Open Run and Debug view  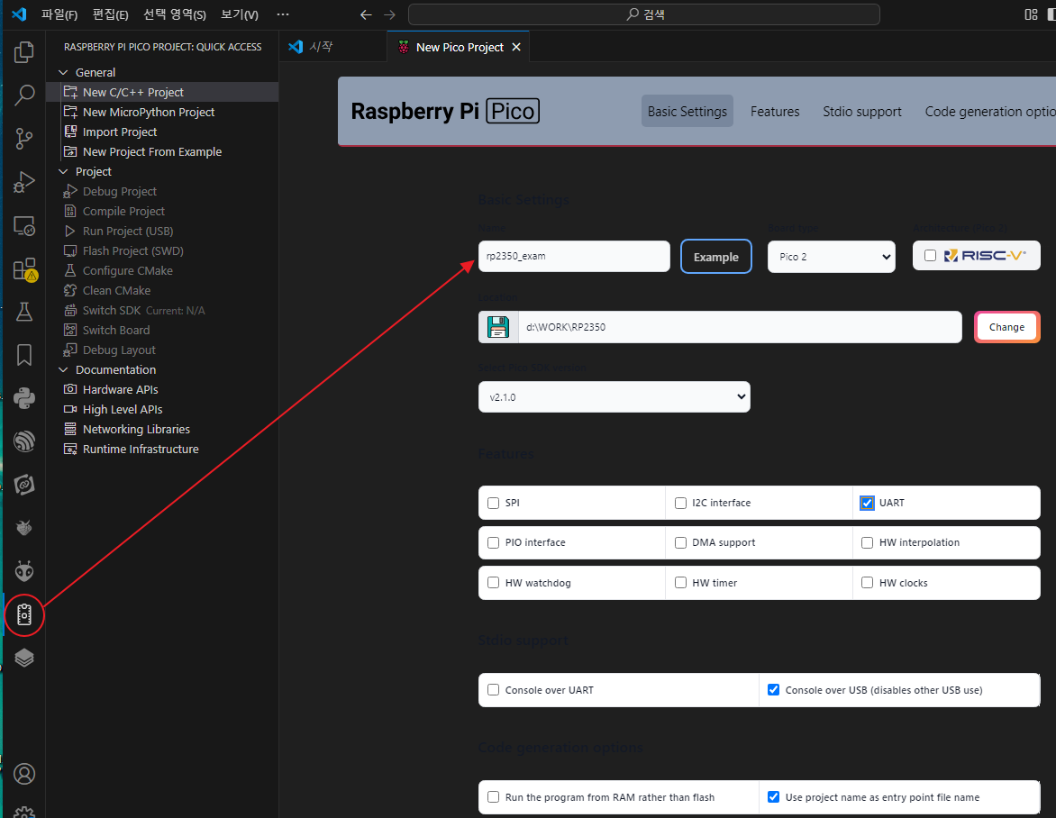point(24,182)
